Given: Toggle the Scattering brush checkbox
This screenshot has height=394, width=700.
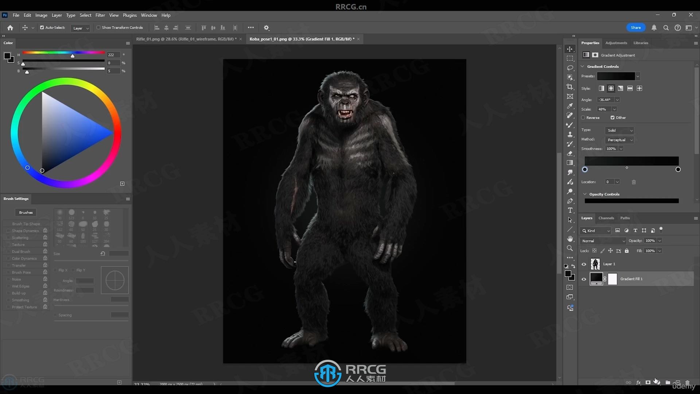Looking at the screenshot, I should (x=8, y=237).
